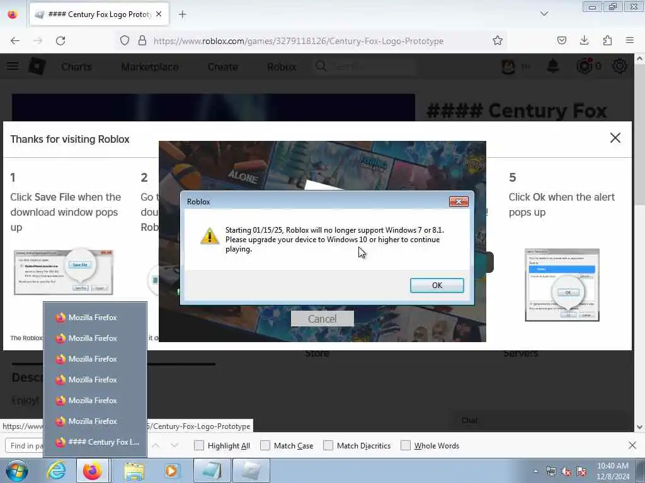Click the Roblox taskbar button
The width and height of the screenshot is (645, 483).
251,470
